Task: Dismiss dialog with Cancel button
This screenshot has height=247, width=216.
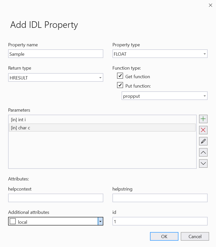Action: (195, 236)
